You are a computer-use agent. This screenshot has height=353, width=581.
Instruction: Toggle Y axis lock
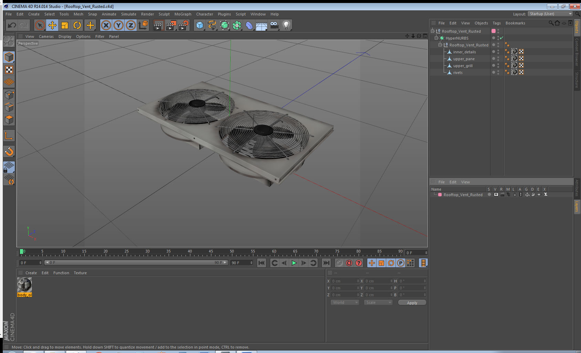tap(118, 25)
